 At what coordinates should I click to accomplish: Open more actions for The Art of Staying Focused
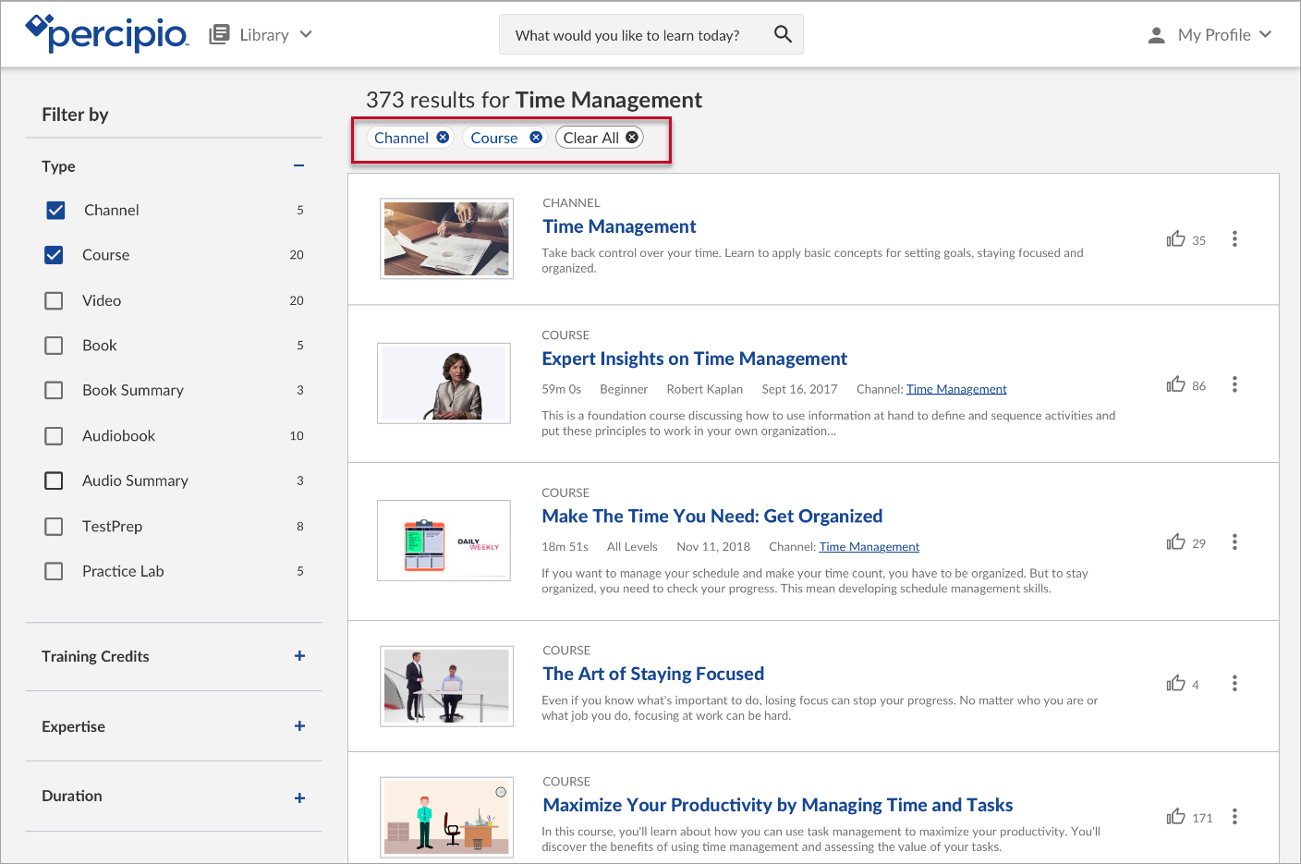pos(1234,684)
